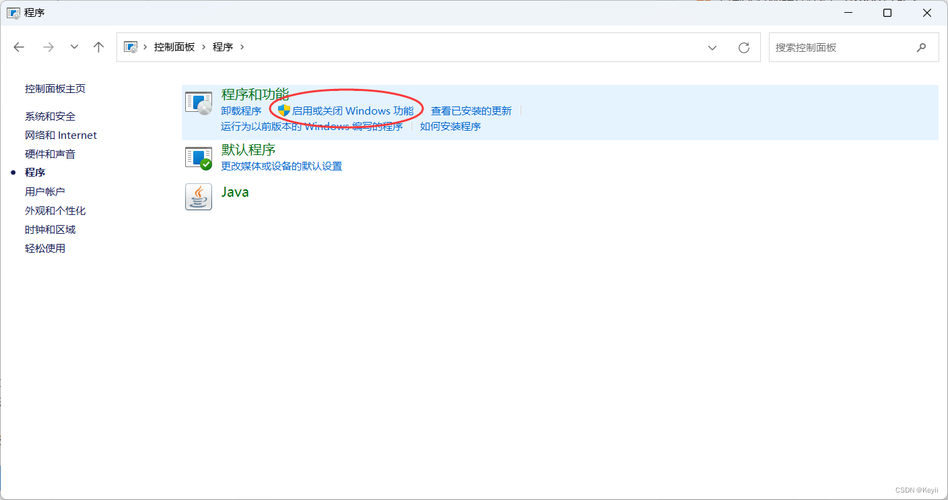The width and height of the screenshot is (948, 500).
Task: Open 用户帐户 in the sidebar
Action: [45, 192]
